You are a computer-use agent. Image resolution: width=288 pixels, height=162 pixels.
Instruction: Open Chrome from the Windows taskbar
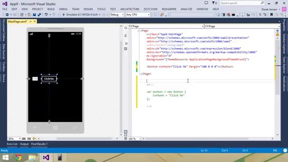18,157
